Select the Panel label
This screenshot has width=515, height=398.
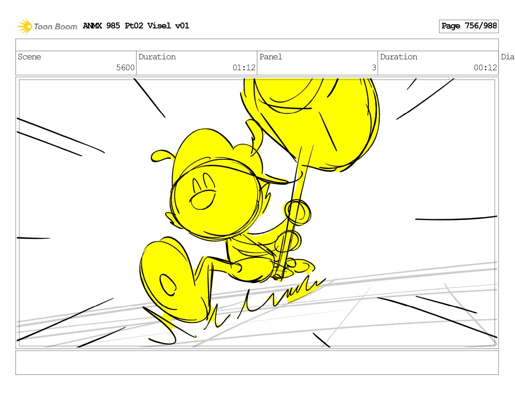271,57
